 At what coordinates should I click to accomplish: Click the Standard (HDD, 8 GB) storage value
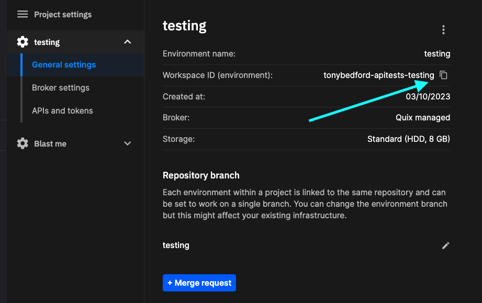(408, 139)
